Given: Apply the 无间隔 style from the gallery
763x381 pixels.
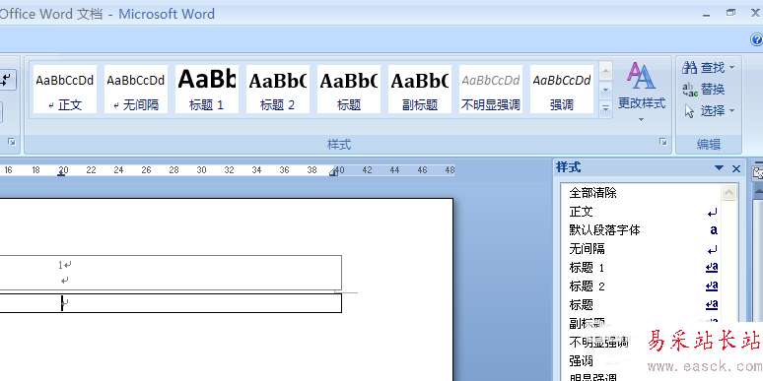Looking at the screenshot, I should pos(136,89).
